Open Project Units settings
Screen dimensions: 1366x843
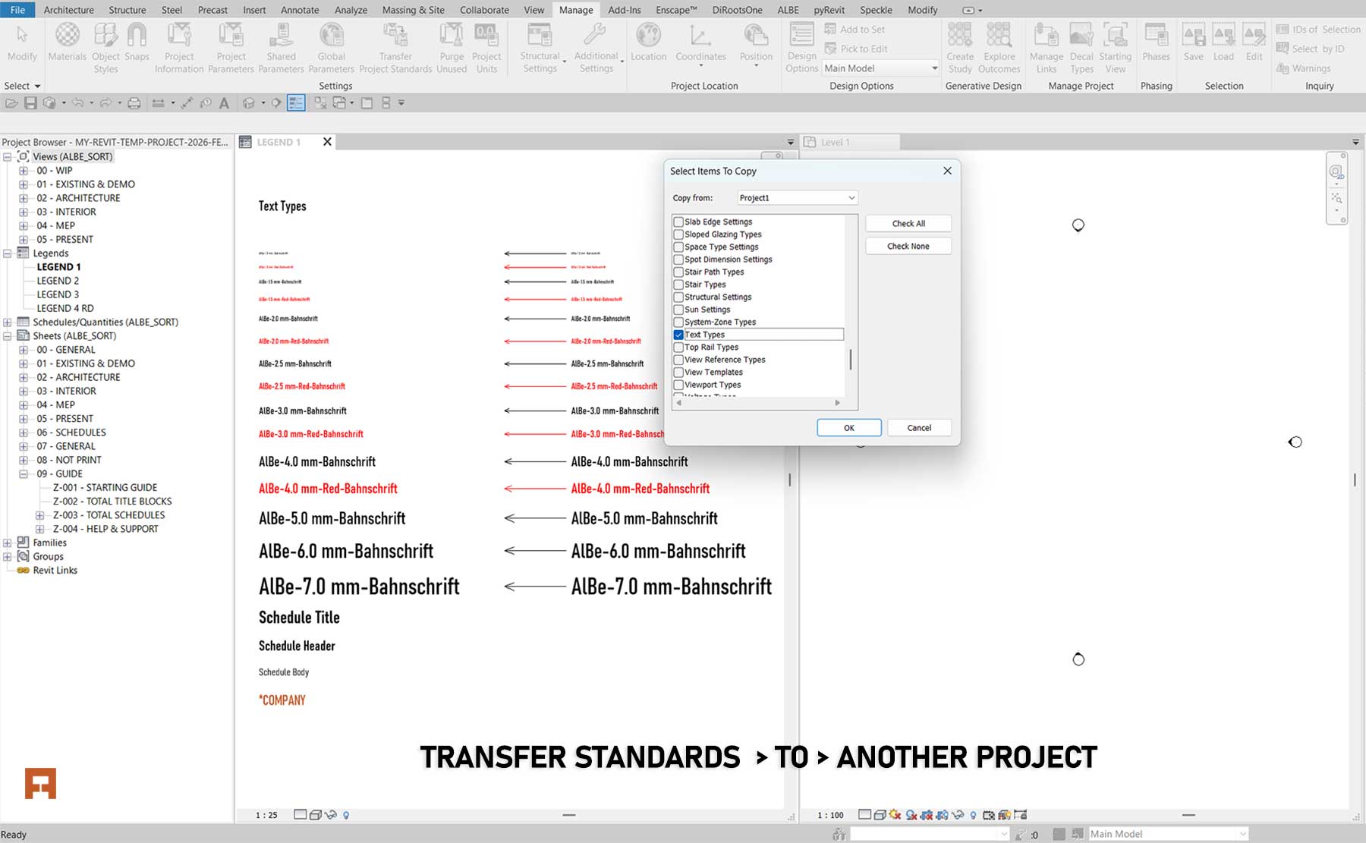pos(486,46)
